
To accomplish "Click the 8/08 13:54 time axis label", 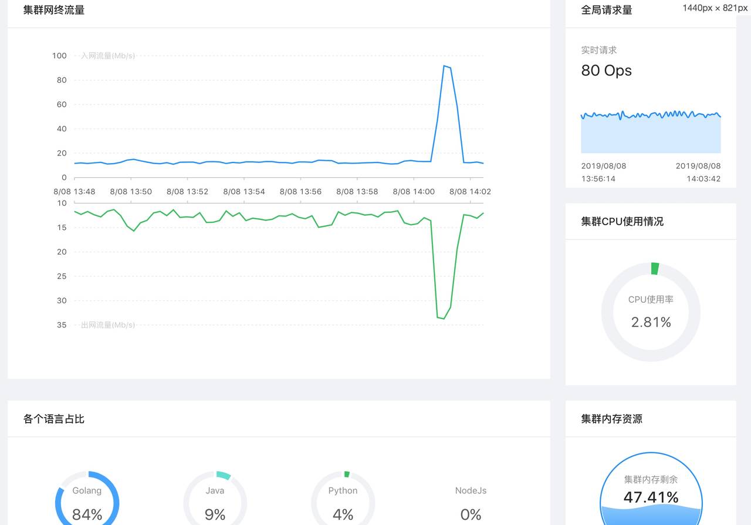I will [x=244, y=191].
